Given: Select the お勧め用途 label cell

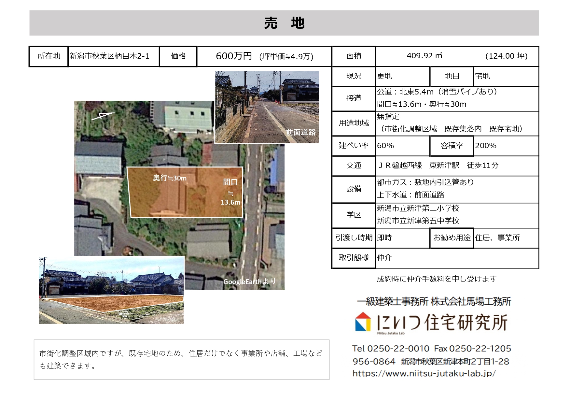Looking at the screenshot, I should pyautogui.click(x=452, y=238).
